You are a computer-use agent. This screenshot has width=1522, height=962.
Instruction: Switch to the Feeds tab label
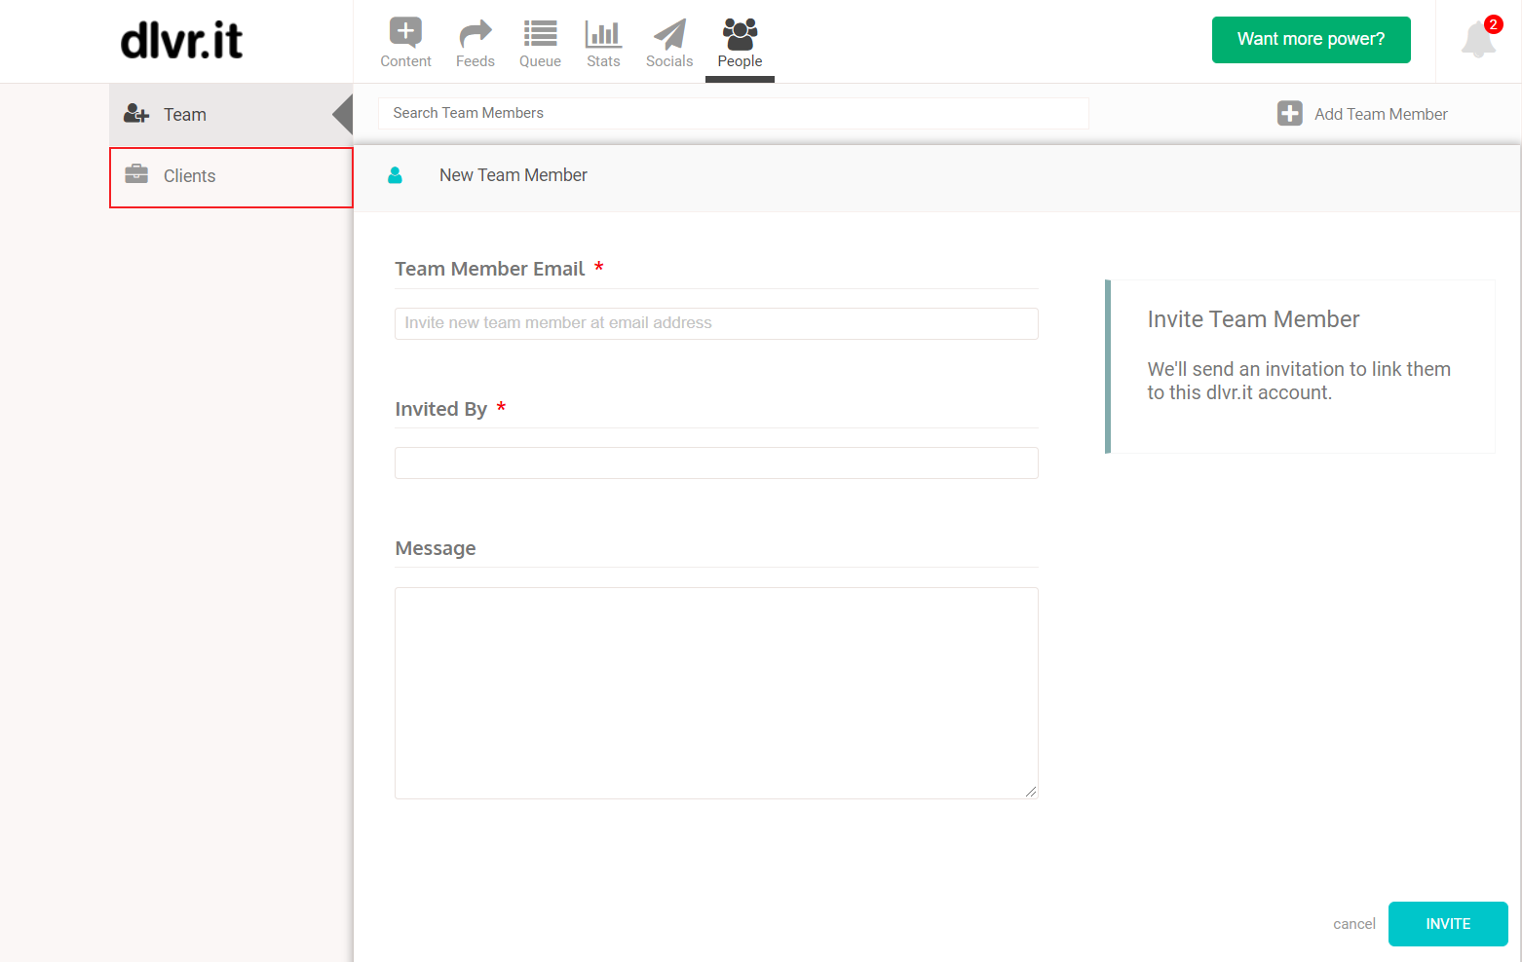[476, 61]
